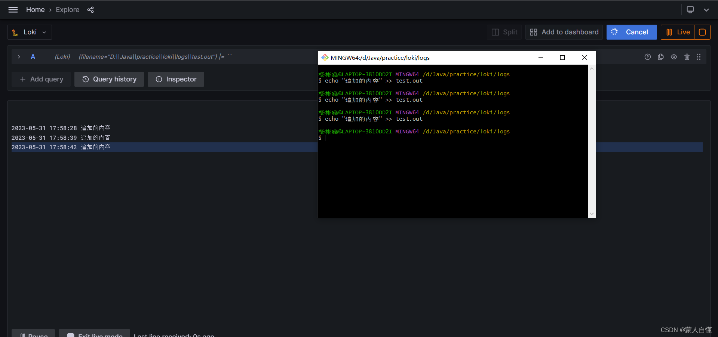Image resolution: width=718 pixels, height=337 pixels.
Task: Open the Grafana main navigation menu
Action: 13,9
